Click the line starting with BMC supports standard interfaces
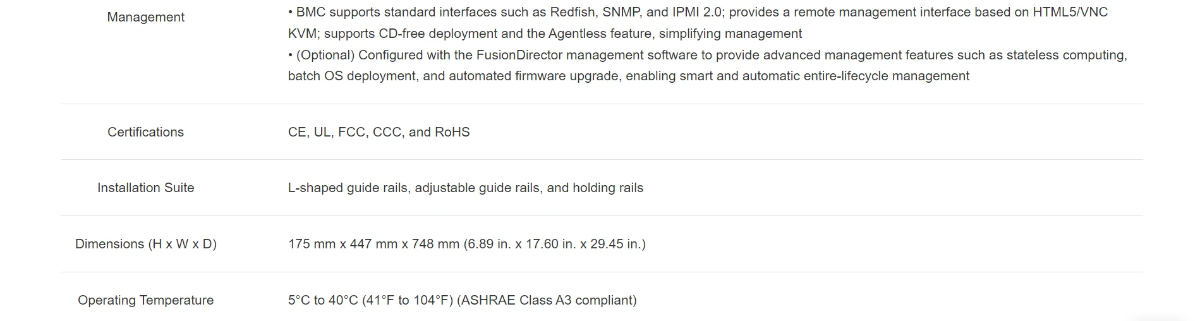 [698, 12]
